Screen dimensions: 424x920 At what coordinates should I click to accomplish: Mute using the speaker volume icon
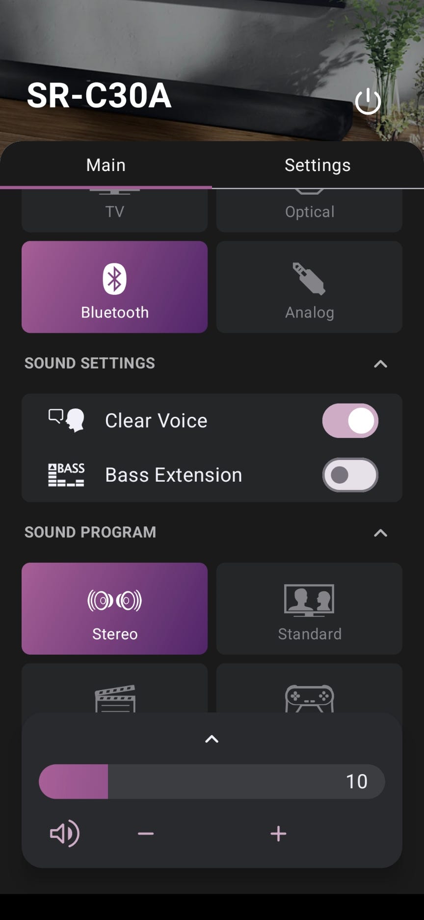(65, 834)
